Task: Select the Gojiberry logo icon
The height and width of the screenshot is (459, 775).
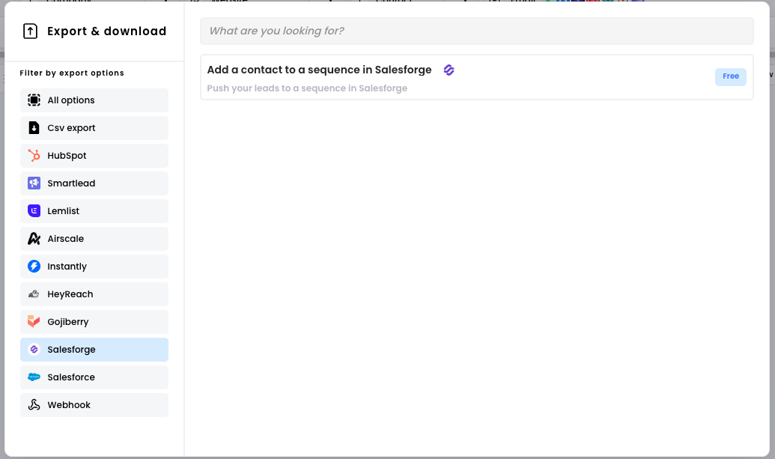Action: [34, 322]
